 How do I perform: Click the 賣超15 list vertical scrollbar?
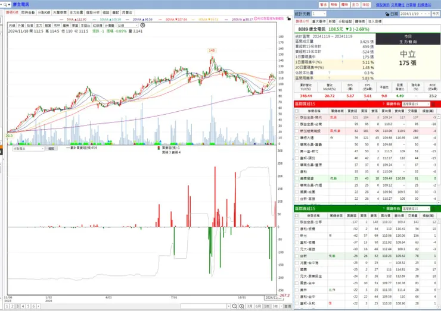(x=439, y=263)
